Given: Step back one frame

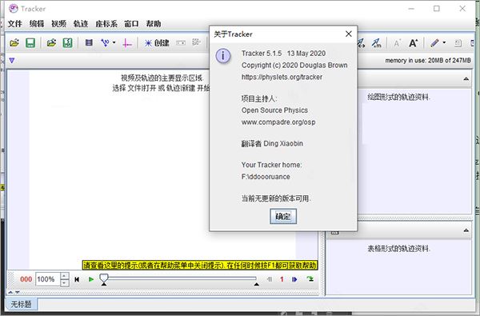Looking at the screenshot, I should pos(270,279).
